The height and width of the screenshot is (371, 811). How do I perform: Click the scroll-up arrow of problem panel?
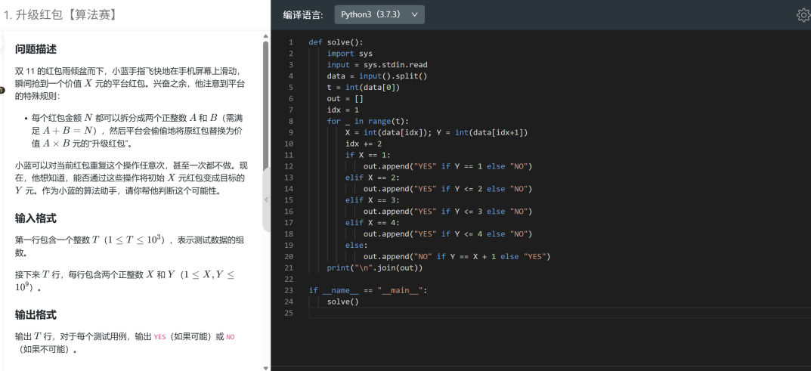tap(265, 35)
